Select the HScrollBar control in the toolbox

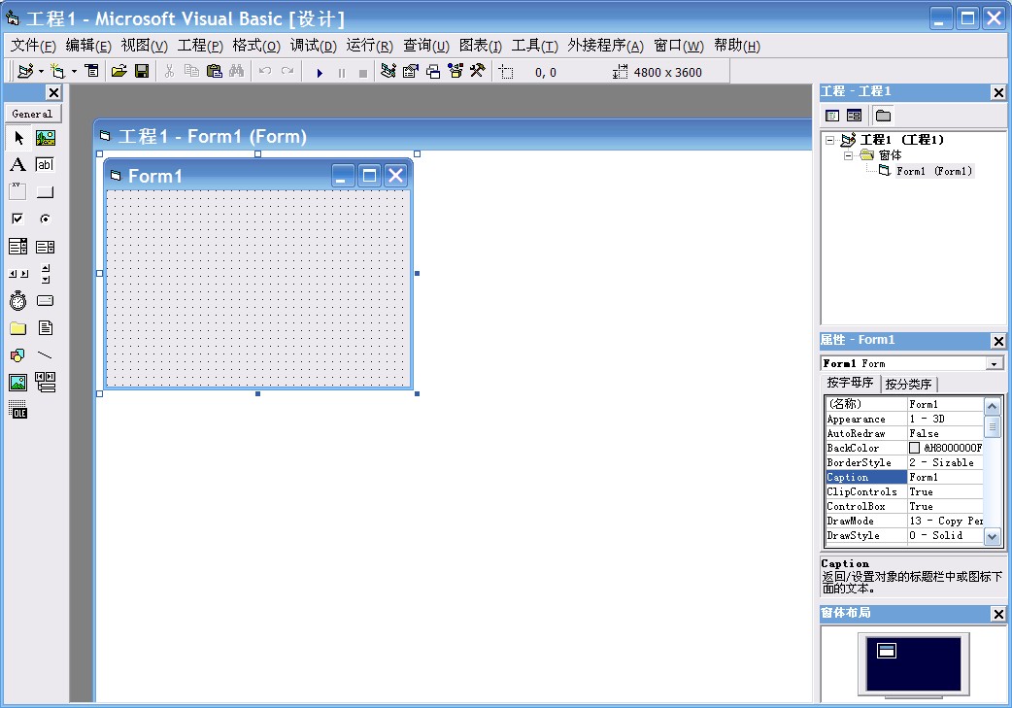pyautogui.click(x=18, y=274)
